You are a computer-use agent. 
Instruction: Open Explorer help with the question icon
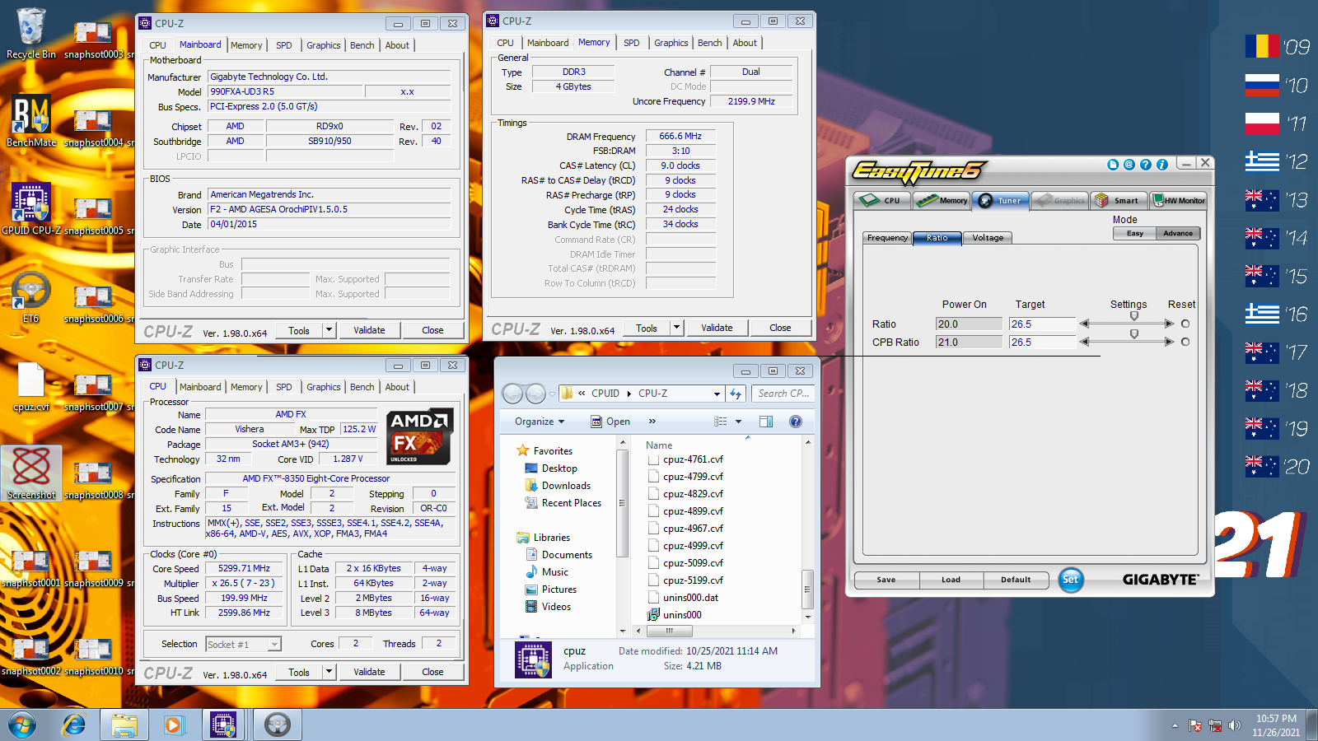click(796, 422)
